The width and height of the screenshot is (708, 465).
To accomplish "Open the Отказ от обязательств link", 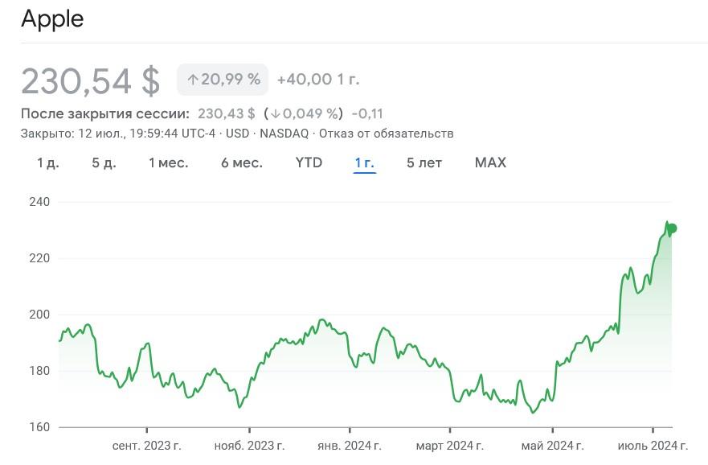I will (386, 134).
